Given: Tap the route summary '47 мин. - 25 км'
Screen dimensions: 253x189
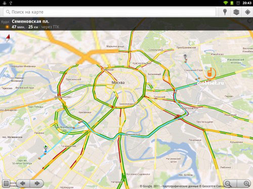Looking at the screenshot, I should click(25, 27).
